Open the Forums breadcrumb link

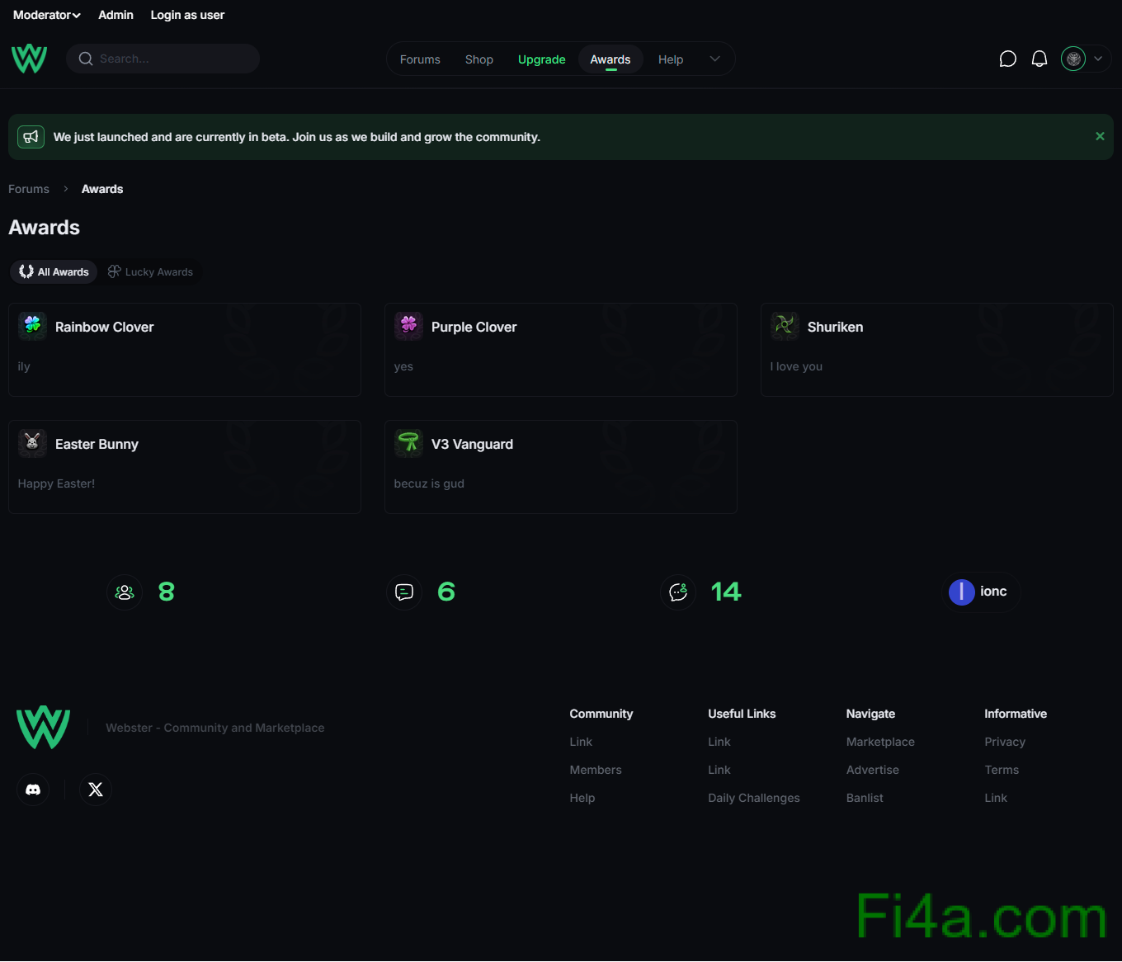pyautogui.click(x=29, y=189)
